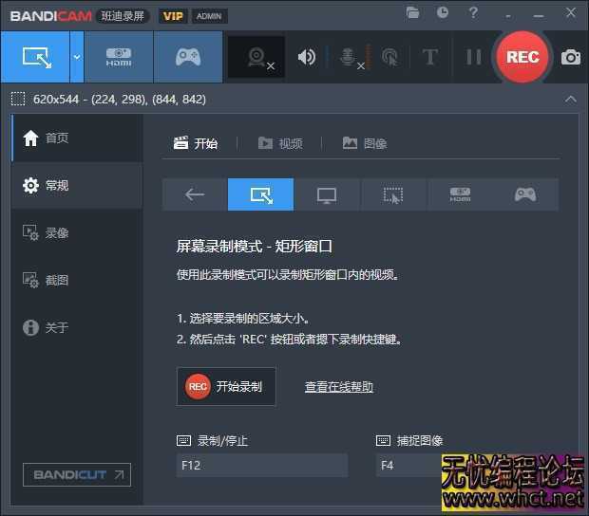Open the scheduled recording clock icon
The height and width of the screenshot is (516, 589).
(x=443, y=13)
